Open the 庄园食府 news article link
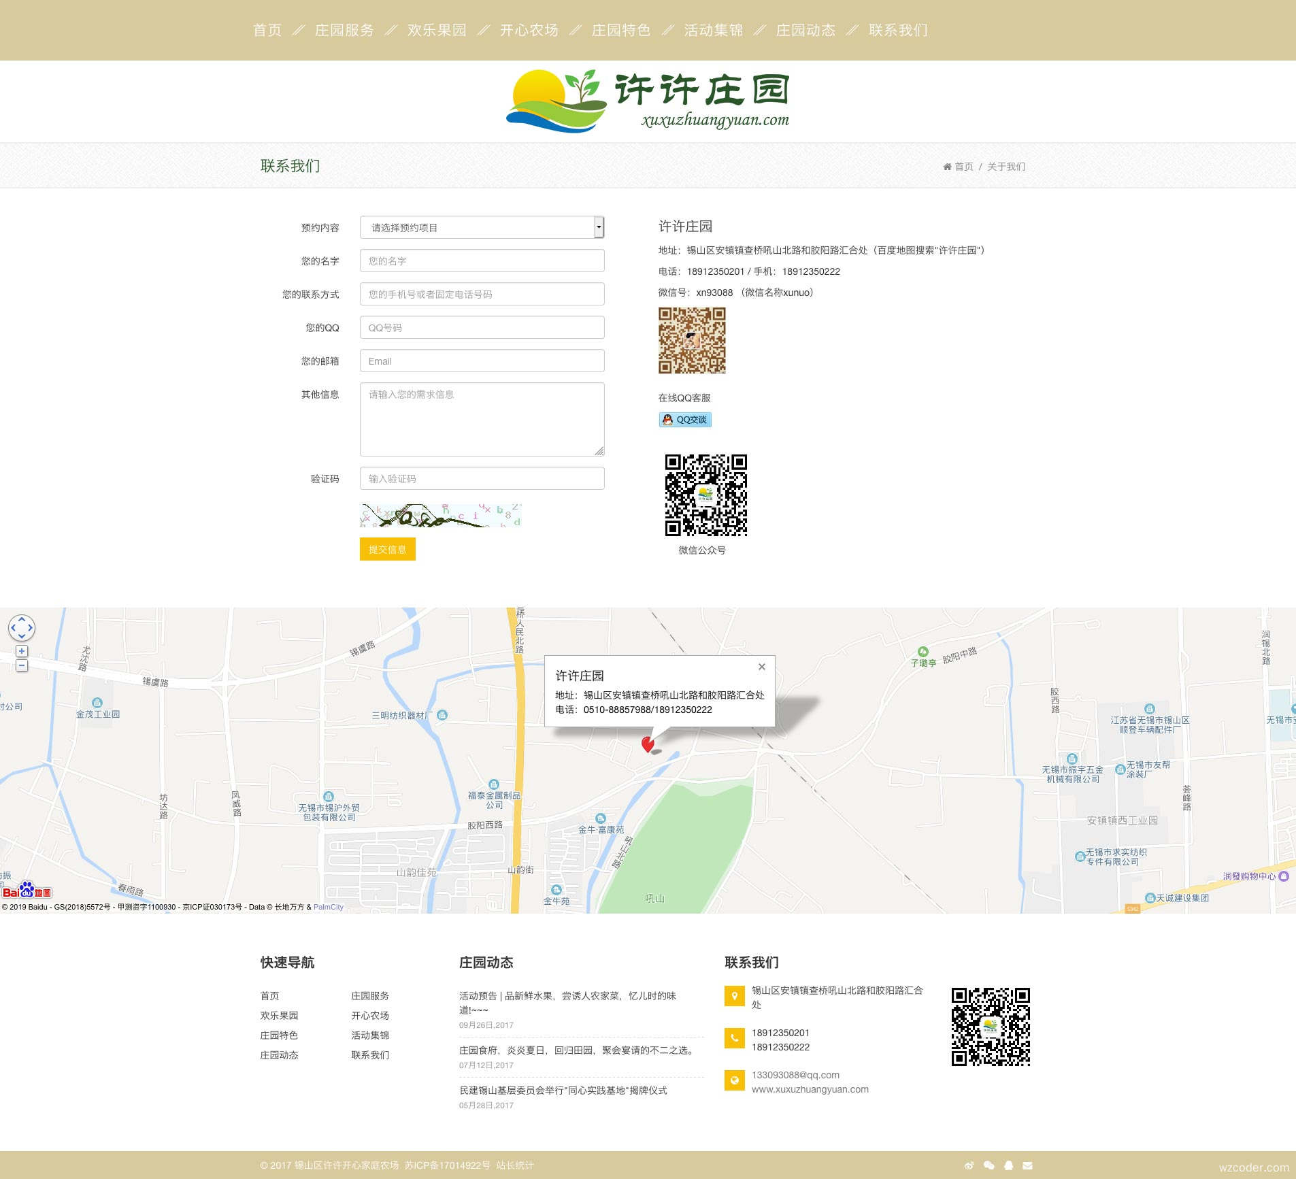This screenshot has height=1179, width=1296. click(x=577, y=1050)
